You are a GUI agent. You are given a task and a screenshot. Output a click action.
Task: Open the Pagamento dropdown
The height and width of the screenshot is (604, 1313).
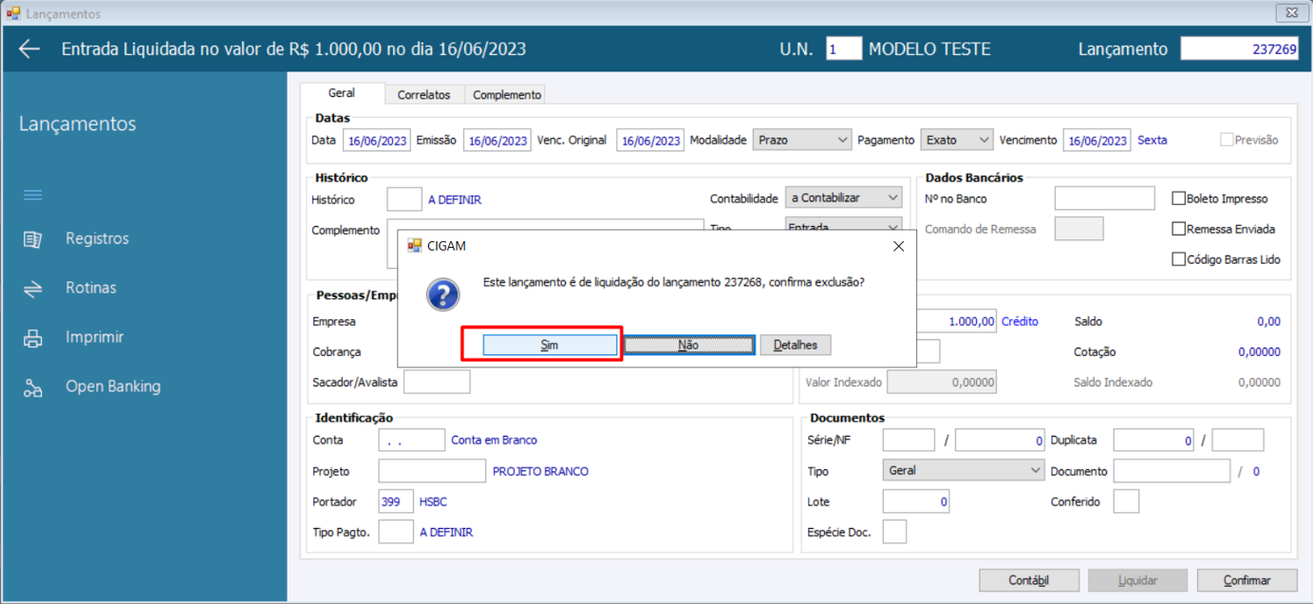[957, 140]
